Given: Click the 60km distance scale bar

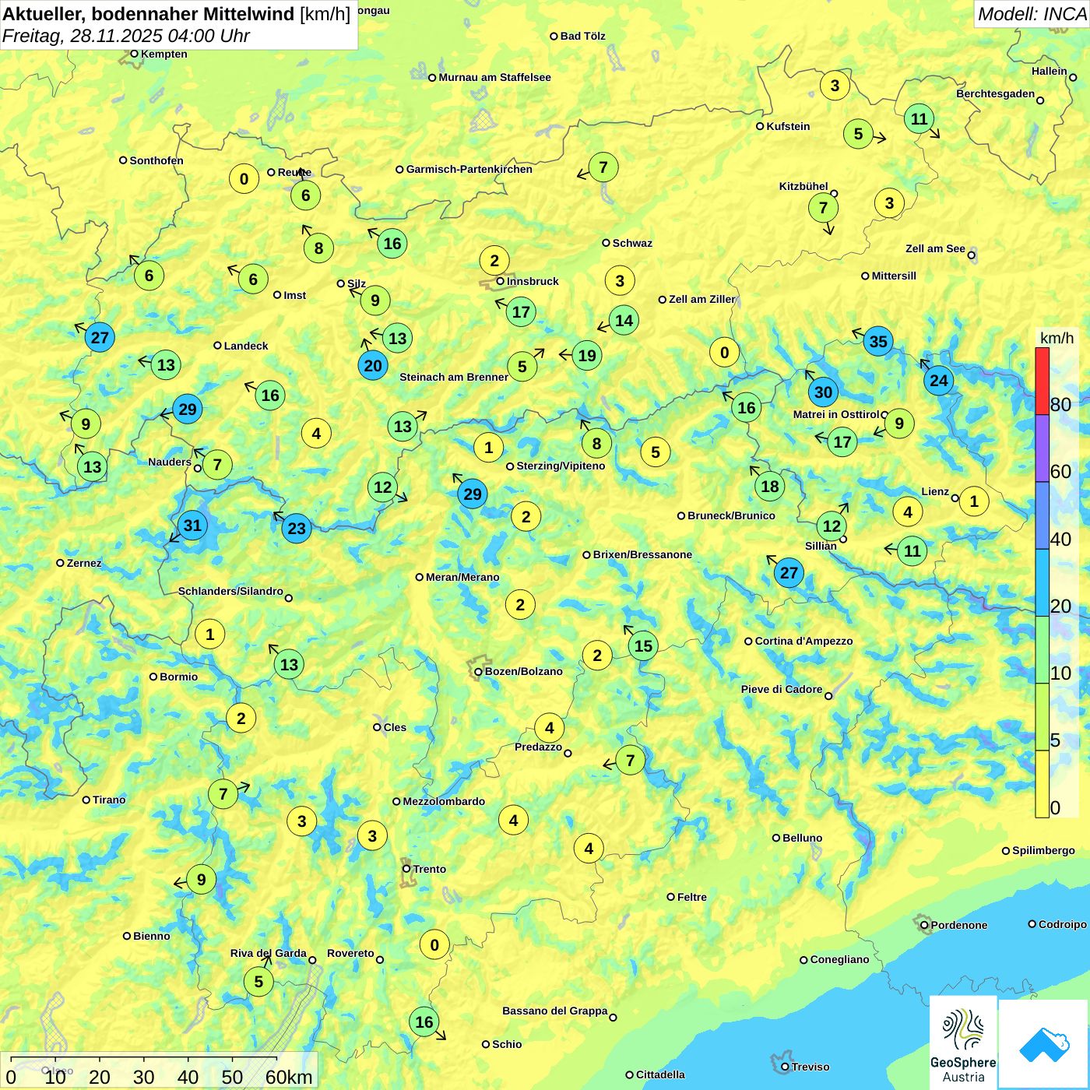Looking at the screenshot, I should [x=144, y=1060].
